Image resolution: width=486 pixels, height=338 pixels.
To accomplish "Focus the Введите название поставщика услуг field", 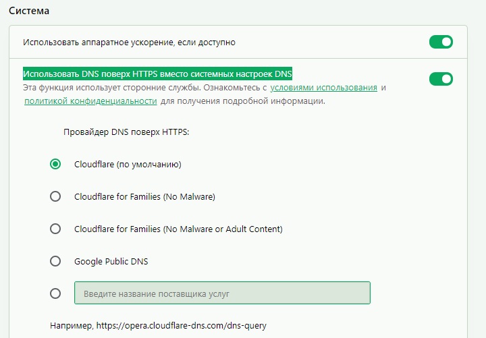I will tap(222, 293).
